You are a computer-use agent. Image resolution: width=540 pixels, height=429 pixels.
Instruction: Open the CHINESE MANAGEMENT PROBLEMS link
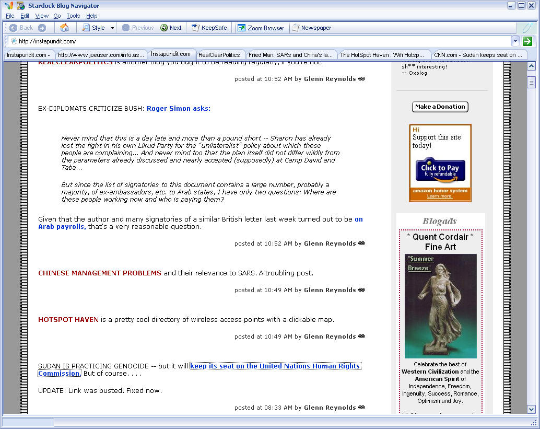coord(100,273)
